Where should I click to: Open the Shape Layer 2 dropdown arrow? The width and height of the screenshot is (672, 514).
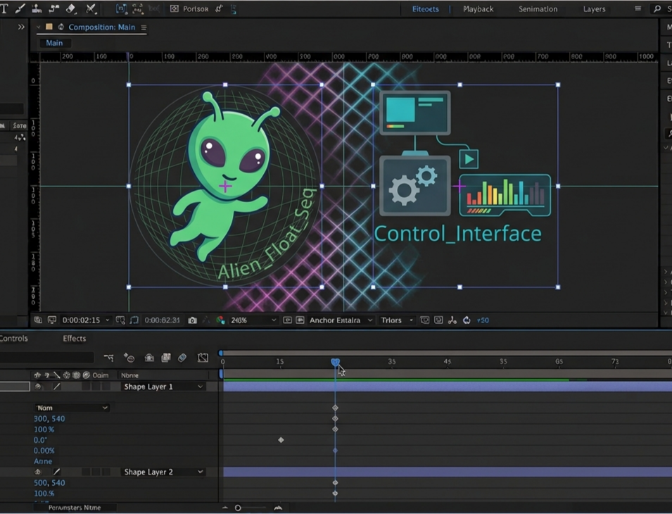(200, 472)
